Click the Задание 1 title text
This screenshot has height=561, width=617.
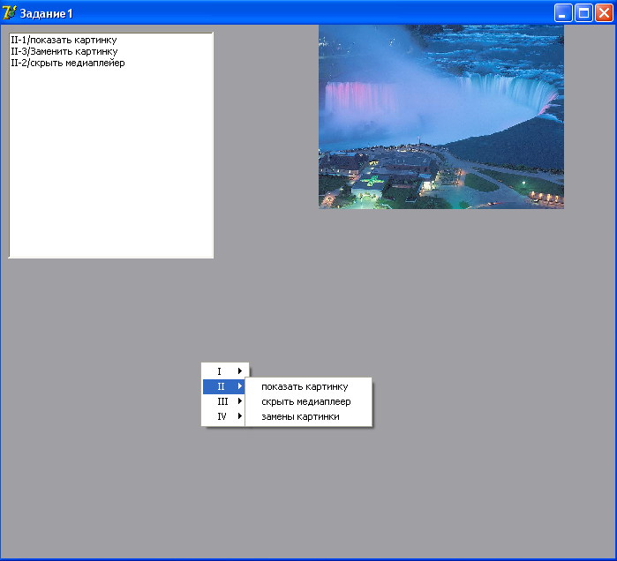tap(47, 14)
